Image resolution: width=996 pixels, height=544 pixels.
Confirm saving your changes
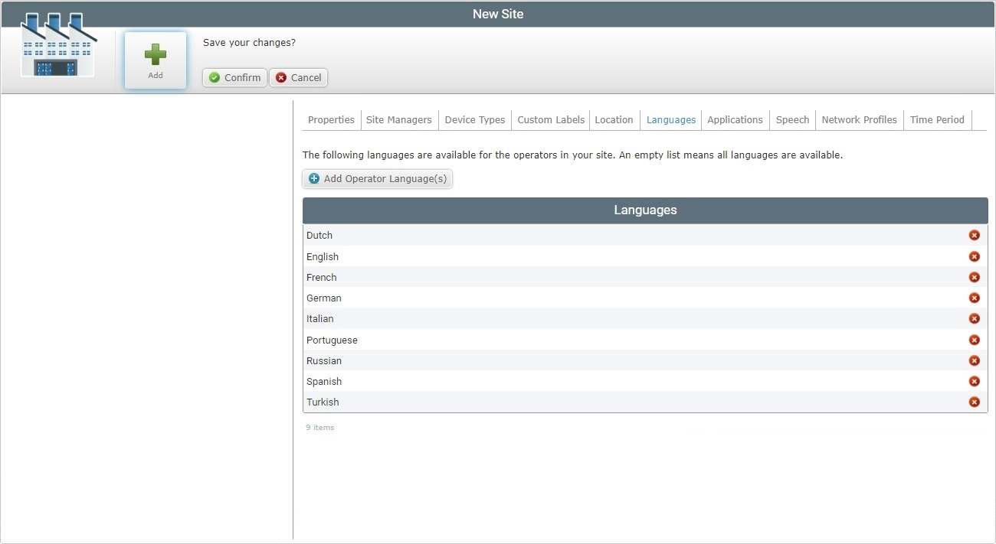click(234, 77)
